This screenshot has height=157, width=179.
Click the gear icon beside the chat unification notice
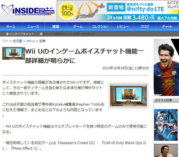41,34
